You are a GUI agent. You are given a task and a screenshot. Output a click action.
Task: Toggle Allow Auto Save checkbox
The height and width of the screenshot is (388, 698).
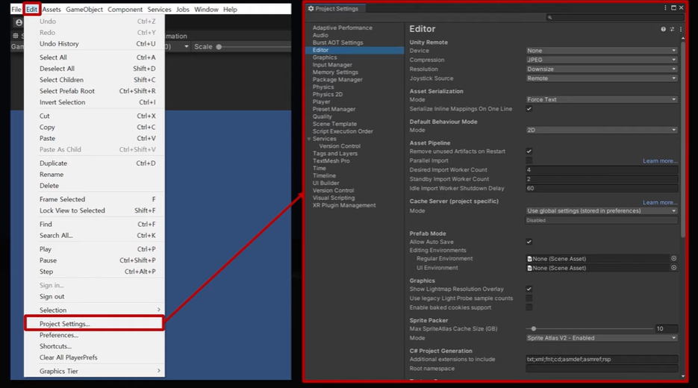click(x=529, y=242)
